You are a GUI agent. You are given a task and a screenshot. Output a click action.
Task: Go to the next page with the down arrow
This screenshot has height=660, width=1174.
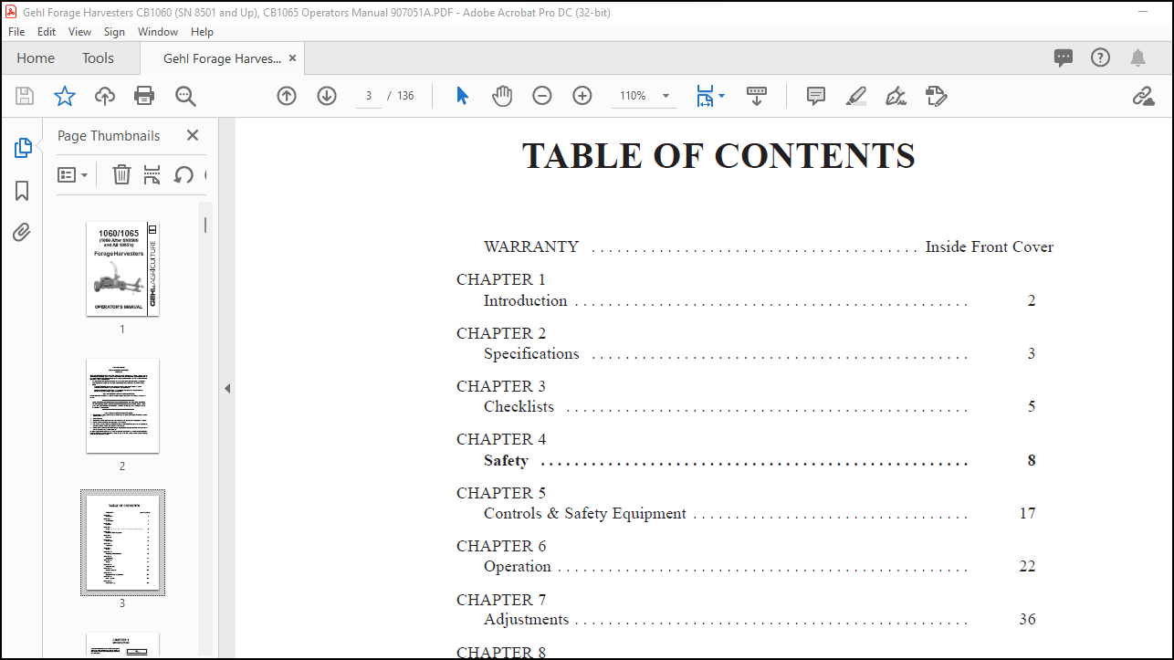327,96
